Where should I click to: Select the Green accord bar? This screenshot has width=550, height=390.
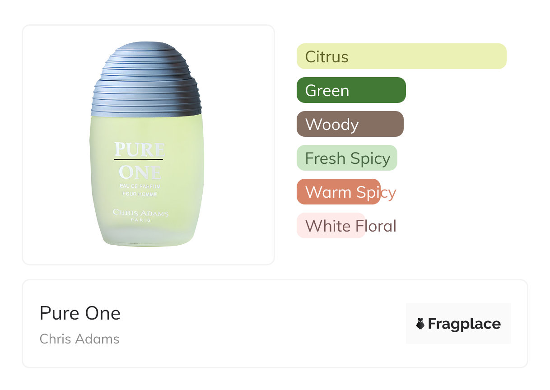pos(351,90)
